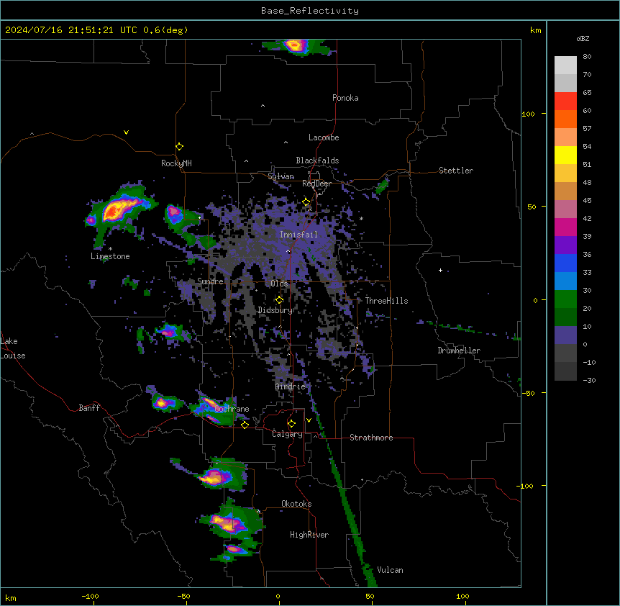Click the Sylvan label
Image resolution: width=620 pixels, height=606 pixels.
click(281, 176)
